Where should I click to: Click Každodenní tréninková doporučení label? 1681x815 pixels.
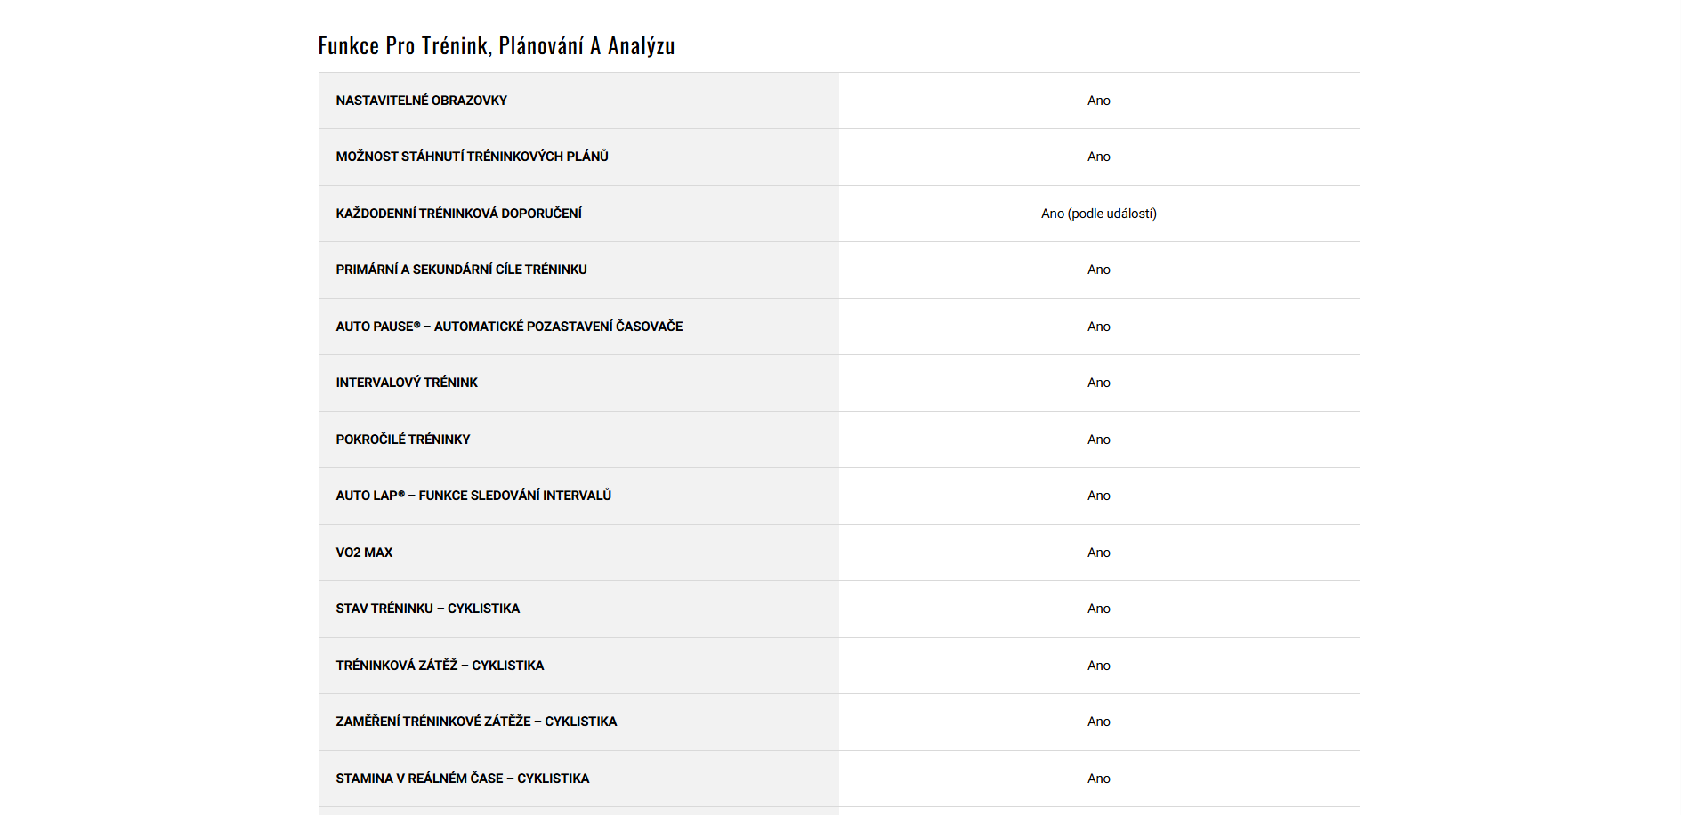tap(458, 214)
